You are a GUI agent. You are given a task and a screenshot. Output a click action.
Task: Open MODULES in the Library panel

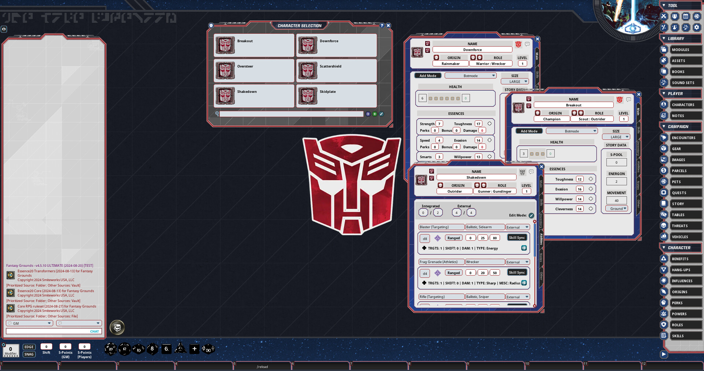[686, 50]
